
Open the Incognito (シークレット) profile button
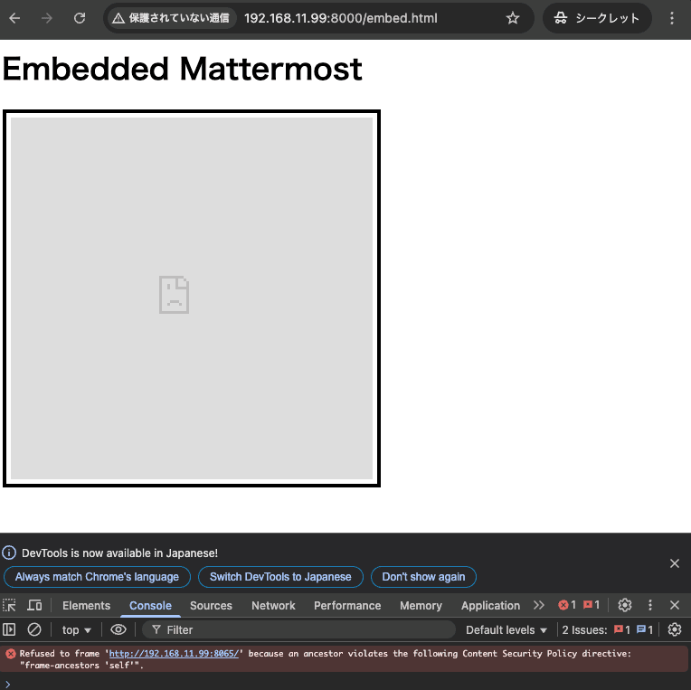pos(597,18)
